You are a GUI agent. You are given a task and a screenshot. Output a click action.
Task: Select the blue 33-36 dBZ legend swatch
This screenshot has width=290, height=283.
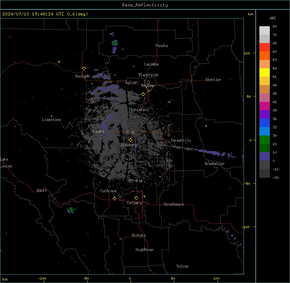click(x=264, y=123)
